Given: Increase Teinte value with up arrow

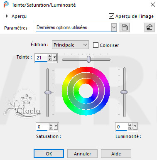Looking at the screenshot, I should 50,56.
